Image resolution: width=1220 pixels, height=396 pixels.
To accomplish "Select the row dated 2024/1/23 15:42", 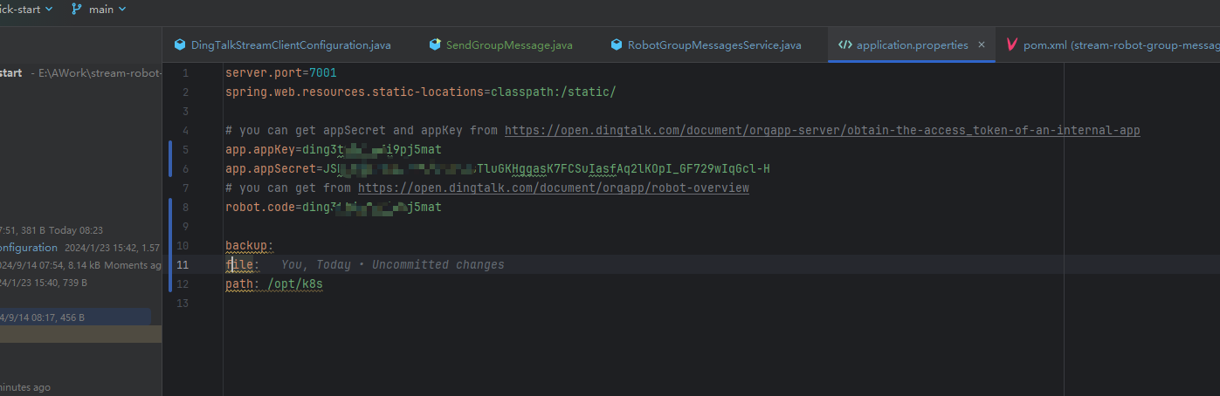I will coord(80,248).
